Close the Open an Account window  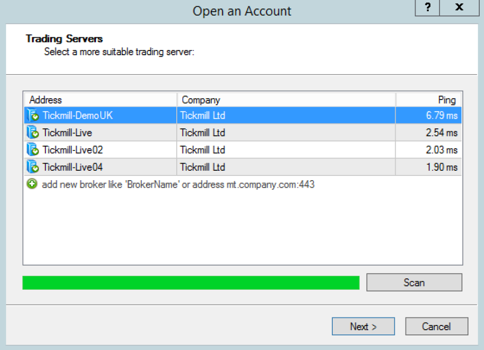coord(459,8)
